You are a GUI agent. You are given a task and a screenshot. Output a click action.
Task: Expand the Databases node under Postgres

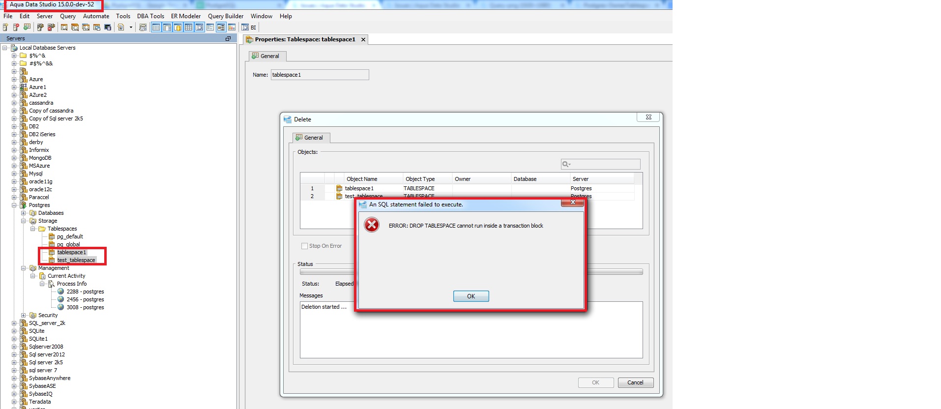point(24,213)
